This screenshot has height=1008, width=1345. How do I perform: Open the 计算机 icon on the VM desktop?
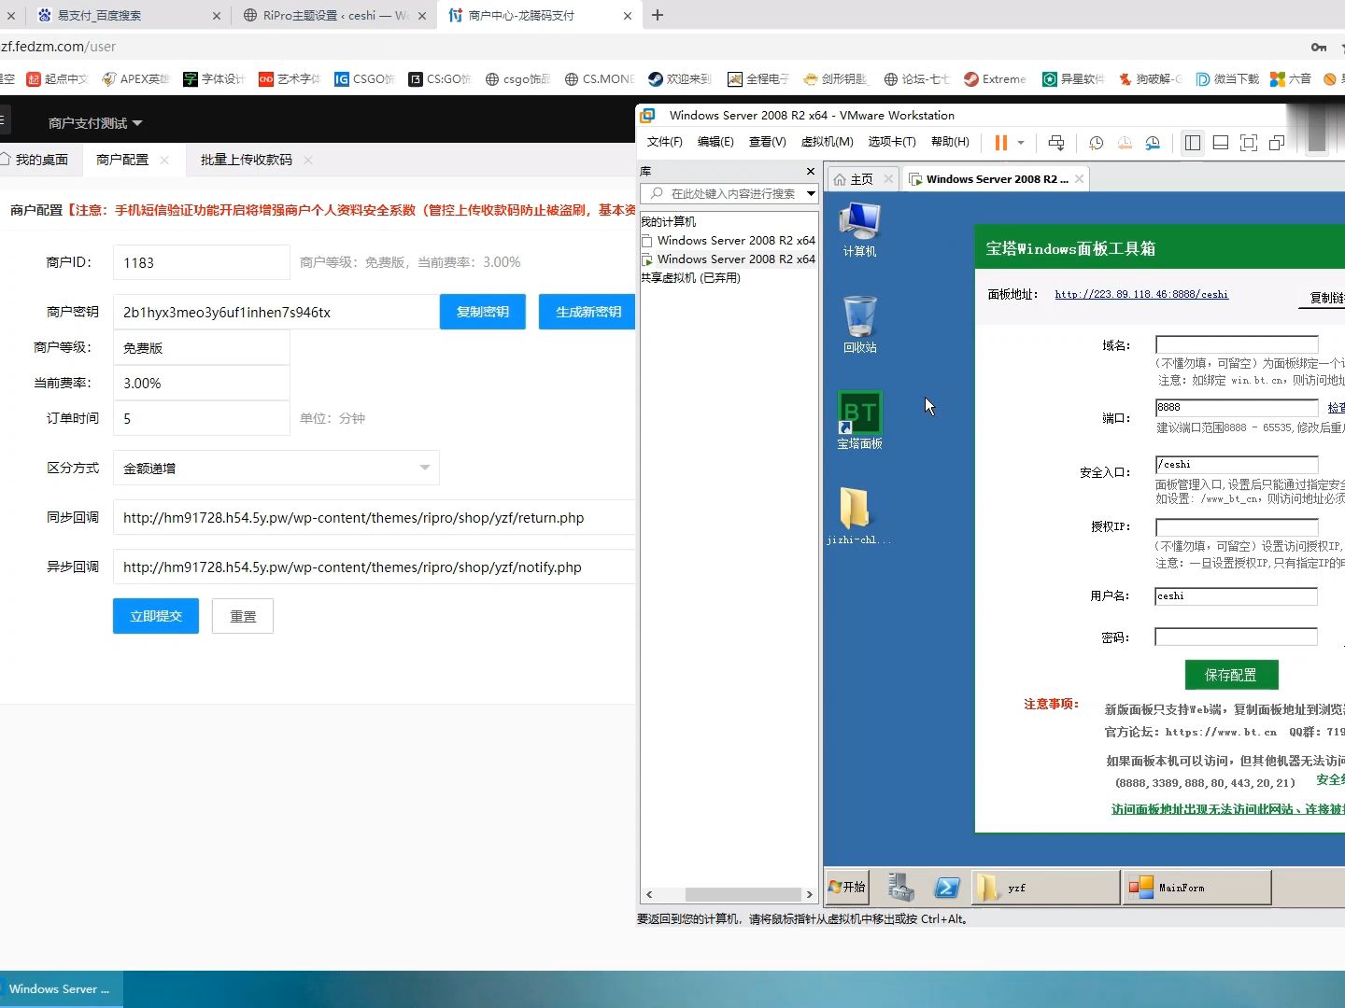click(858, 222)
